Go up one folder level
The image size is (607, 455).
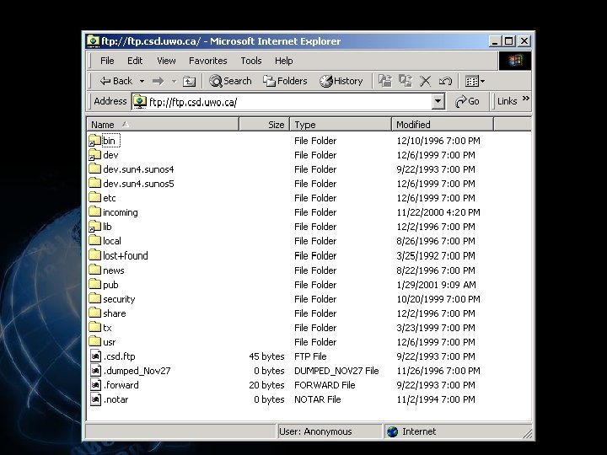189,81
